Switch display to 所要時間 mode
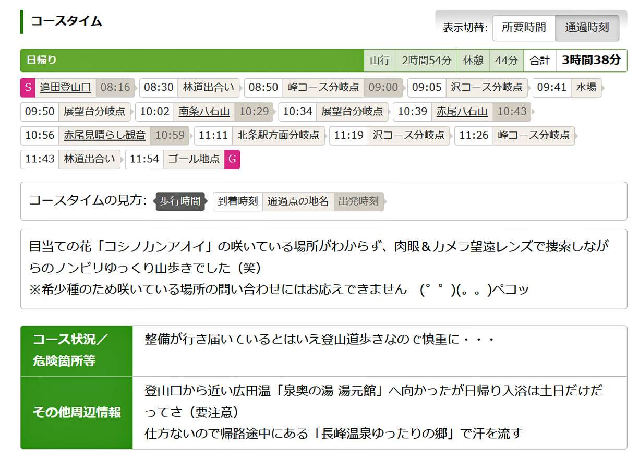The width and height of the screenshot is (639, 457). [x=523, y=28]
